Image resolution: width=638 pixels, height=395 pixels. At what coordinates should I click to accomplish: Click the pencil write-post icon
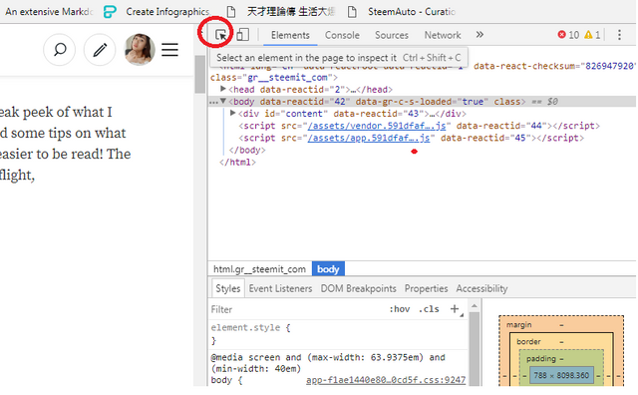pyautogui.click(x=100, y=50)
